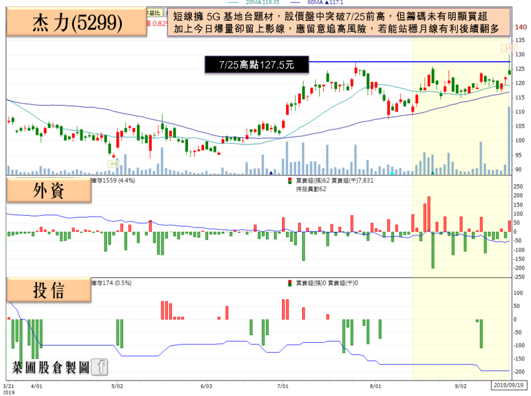Click the 4/01 date on time axis
Screen dimensions: 531x396
click(x=36, y=386)
